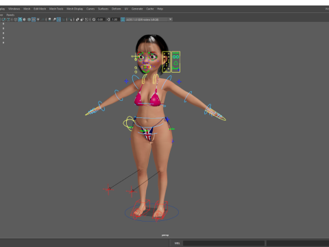Click exposure icon before 0.00 field
Image resolution: width=329 pixels, height=247 pixels.
tap(94, 19)
